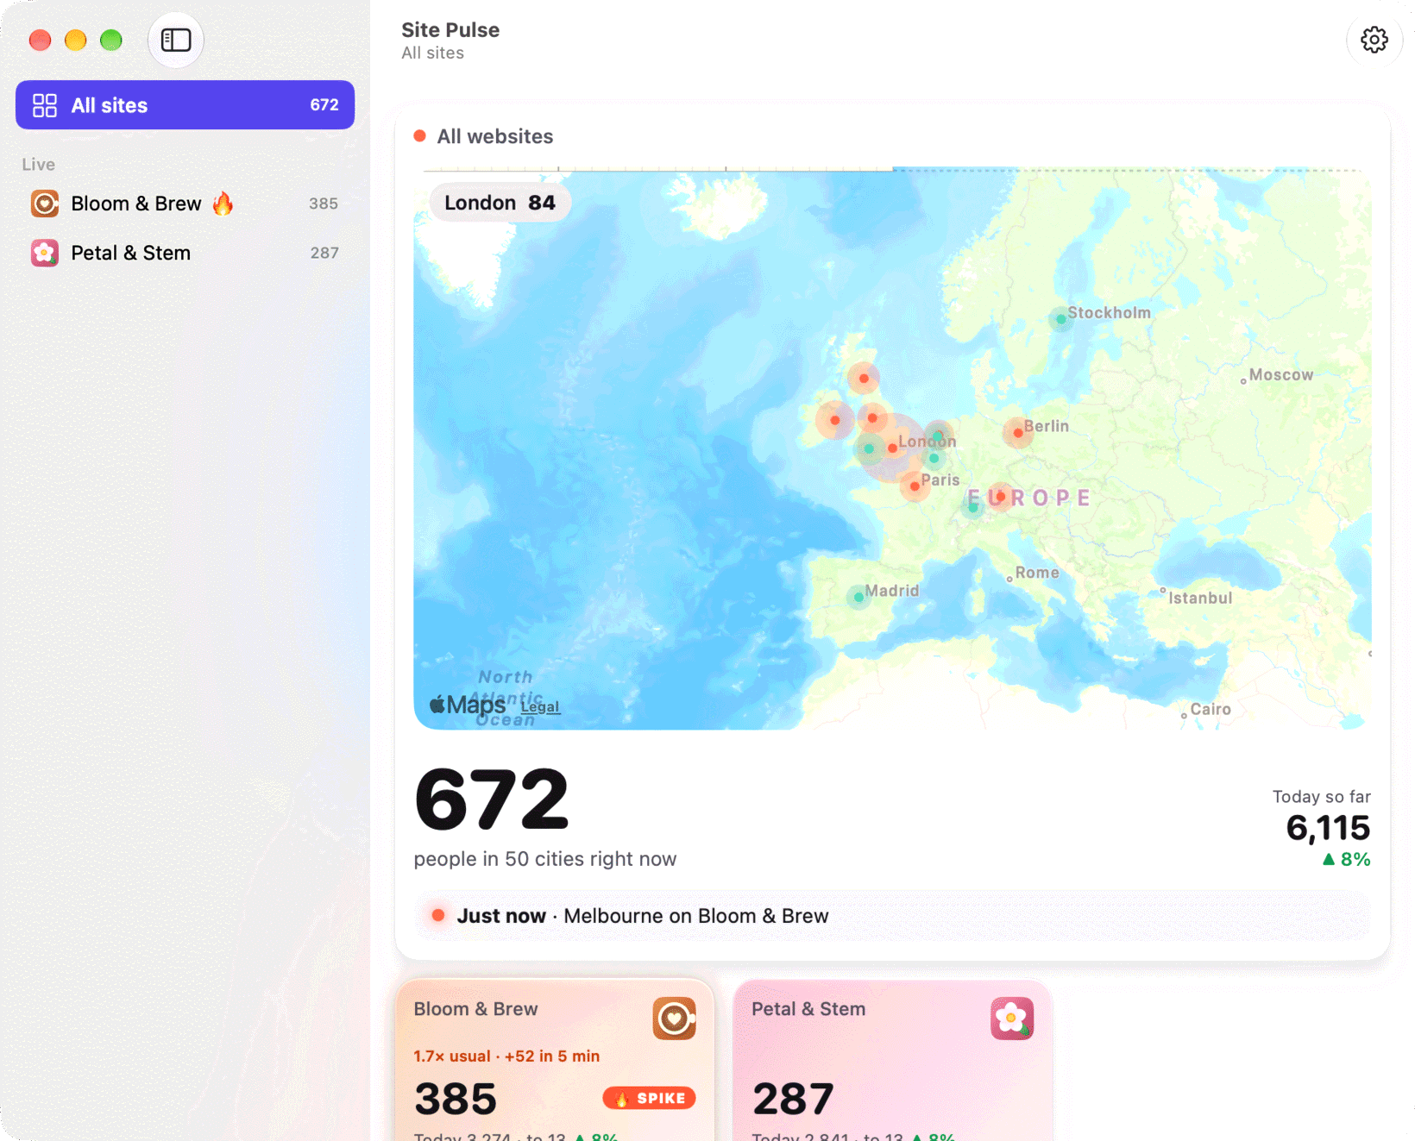
Task: Click the Petal & Stem card flower icon
Action: (x=1012, y=1019)
